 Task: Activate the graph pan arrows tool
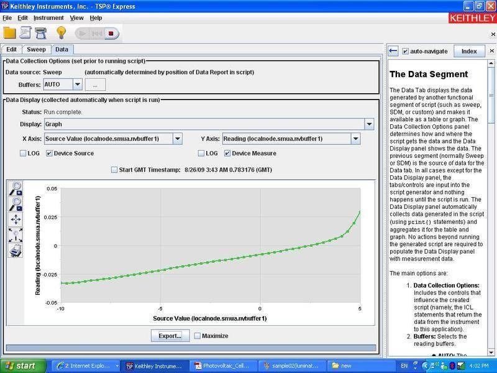tap(16, 219)
